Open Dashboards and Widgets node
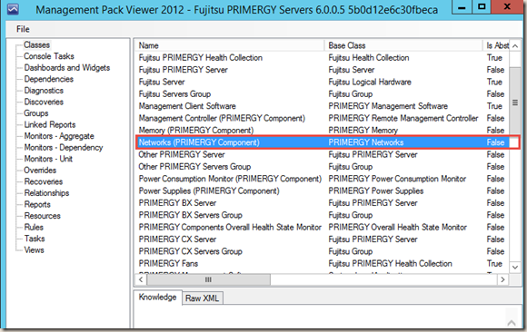This screenshot has width=527, height=332. (67, 67)
